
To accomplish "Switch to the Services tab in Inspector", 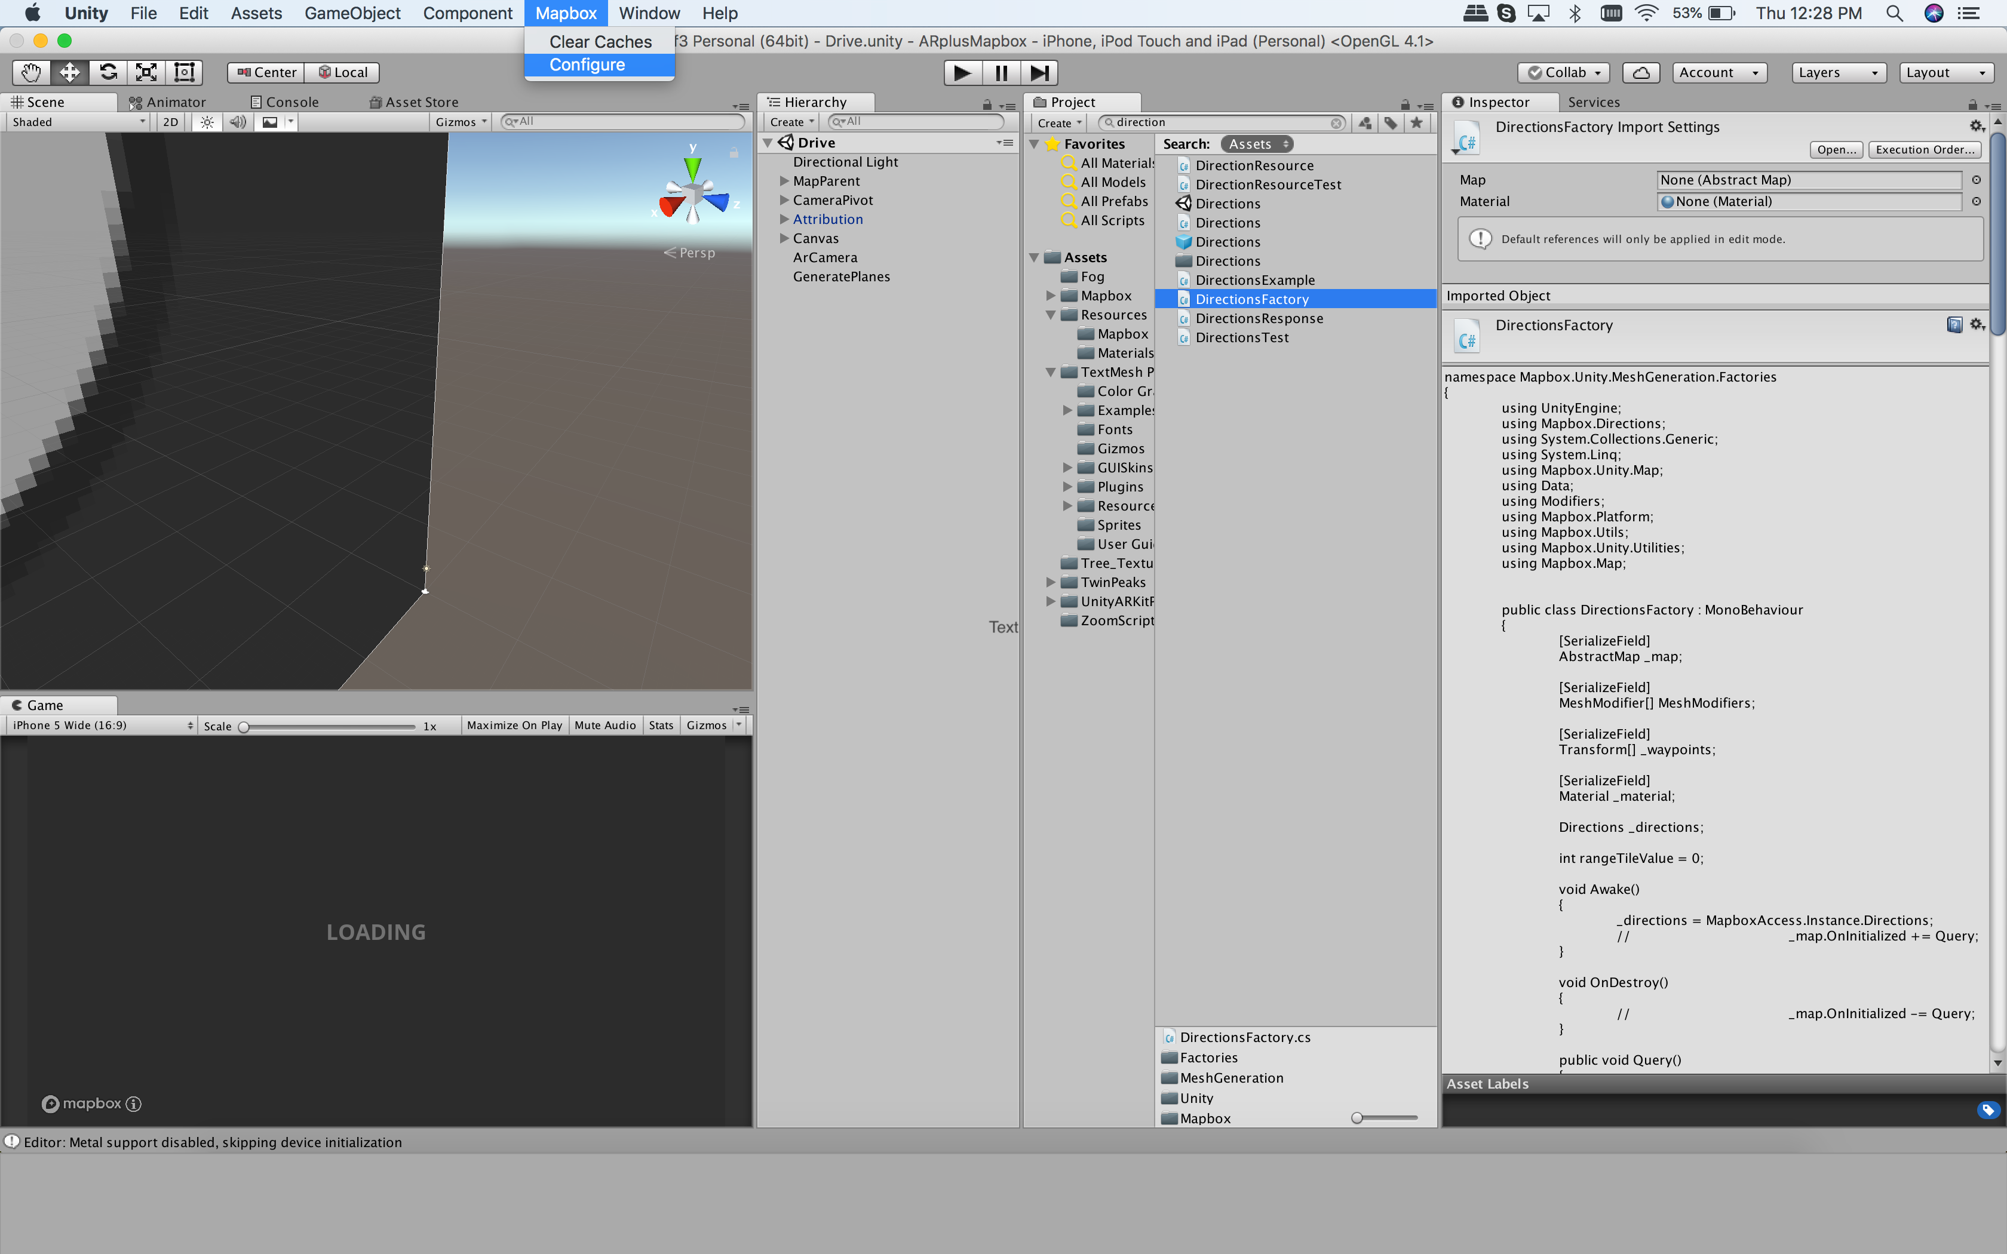I will [1595, 101].
